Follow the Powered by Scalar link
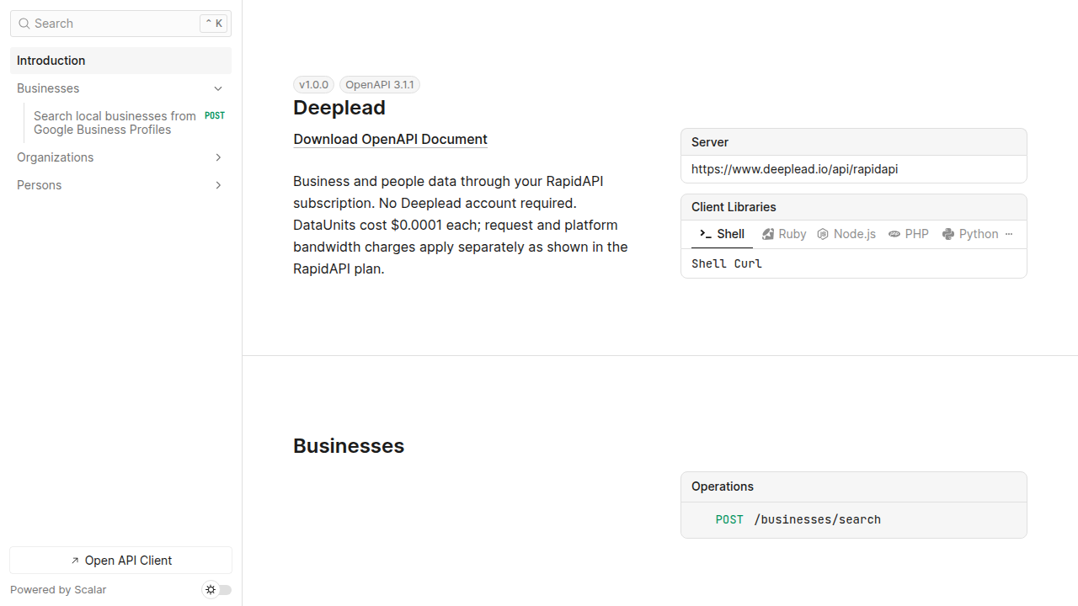The width and height of the screenshot is (1078, 606). [x=58, y=590]
